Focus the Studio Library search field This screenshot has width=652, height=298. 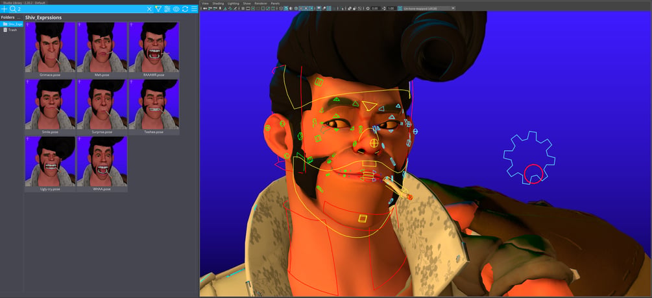click(82, 8)
